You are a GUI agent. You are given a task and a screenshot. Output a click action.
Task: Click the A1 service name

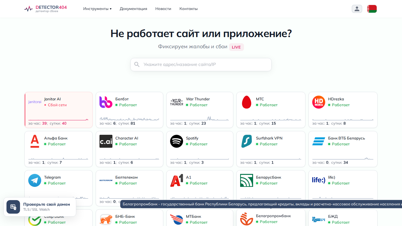click(x=189, y=177)
